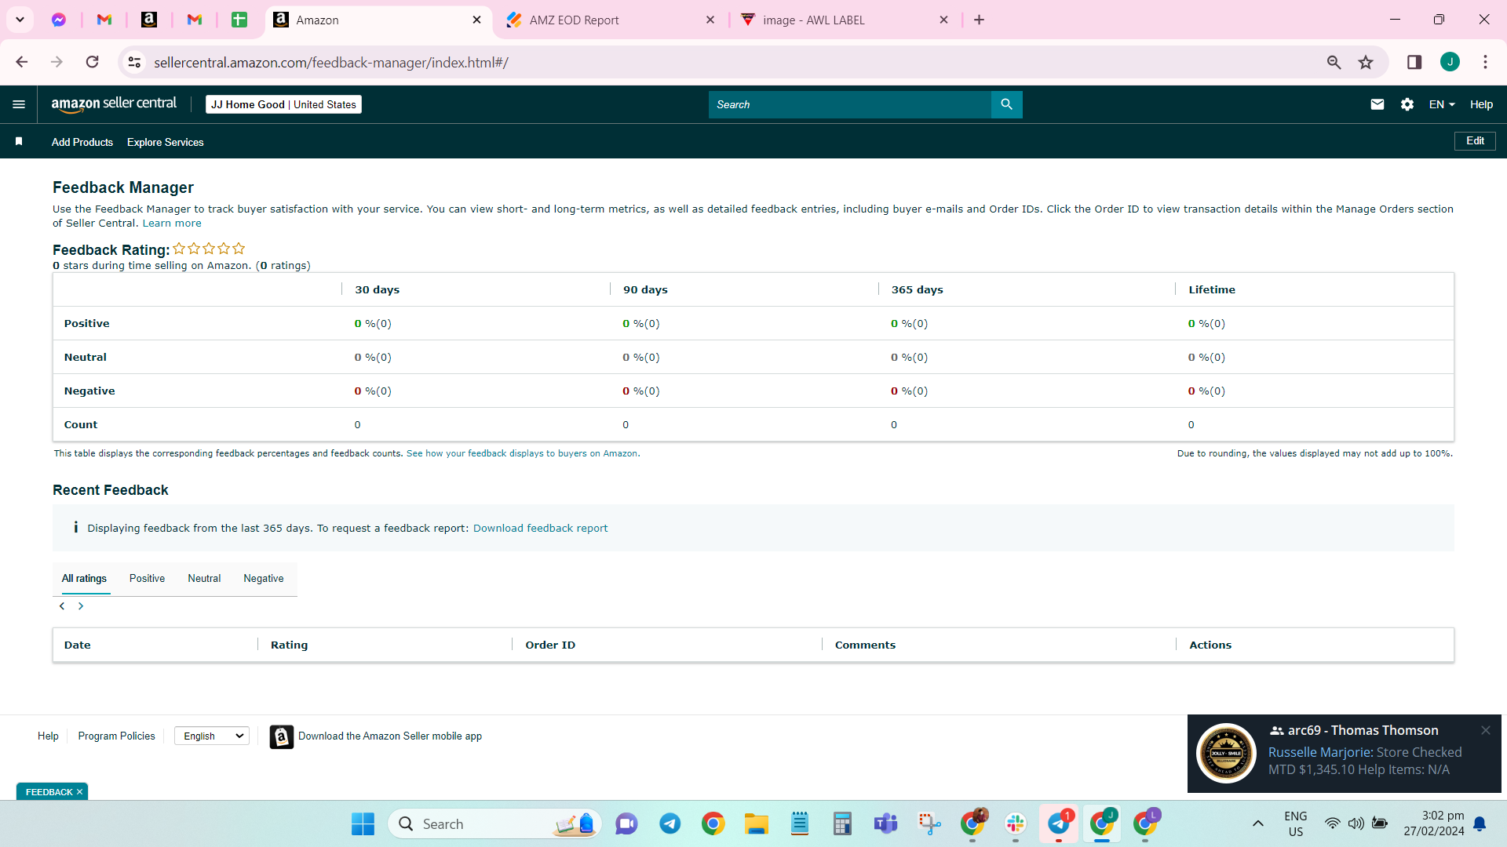Click in the Seller Central search field
The height and width of the screenshot is (847, 1507).
850,104
